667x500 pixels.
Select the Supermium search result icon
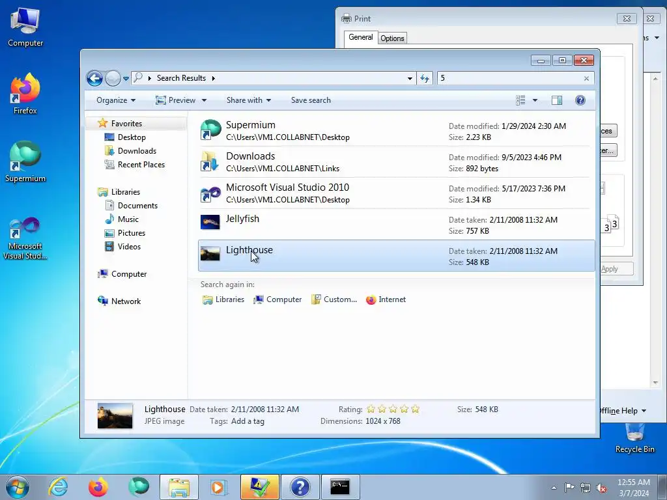coord(210,130)
